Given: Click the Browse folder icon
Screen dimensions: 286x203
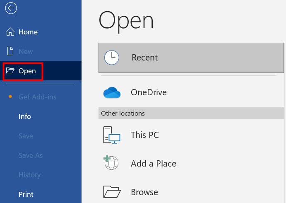Looking at the screenshot, I should 112,192.
